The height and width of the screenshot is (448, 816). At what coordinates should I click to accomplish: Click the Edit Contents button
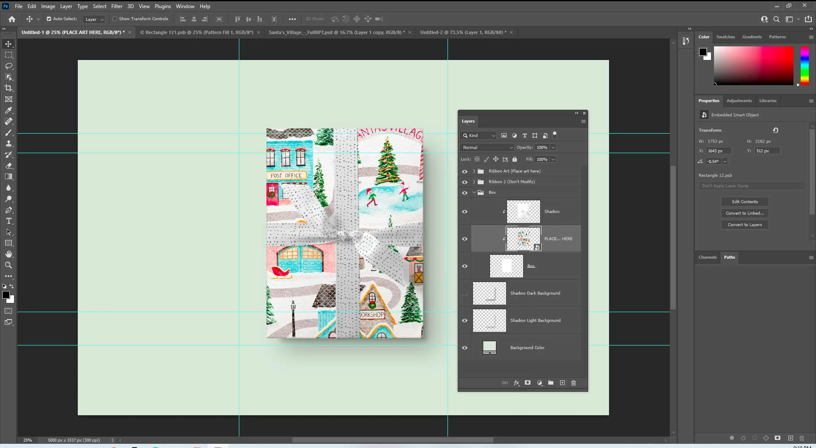pyautogui.click(x=745, y=202)
